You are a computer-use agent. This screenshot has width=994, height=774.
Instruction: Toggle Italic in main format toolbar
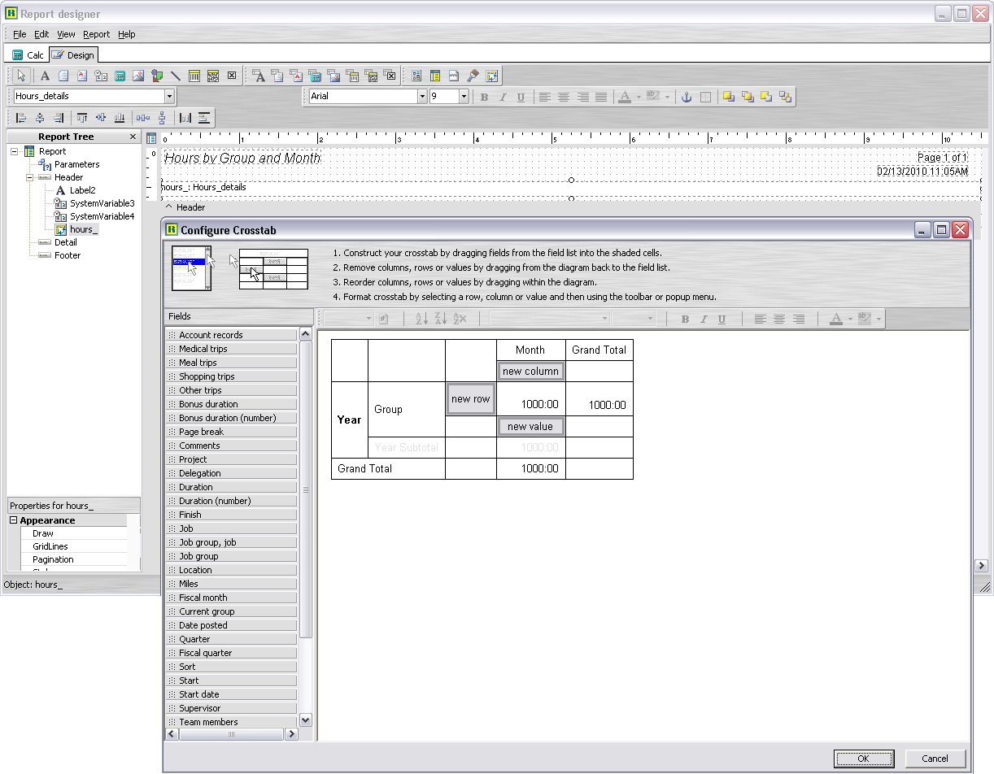503,97
